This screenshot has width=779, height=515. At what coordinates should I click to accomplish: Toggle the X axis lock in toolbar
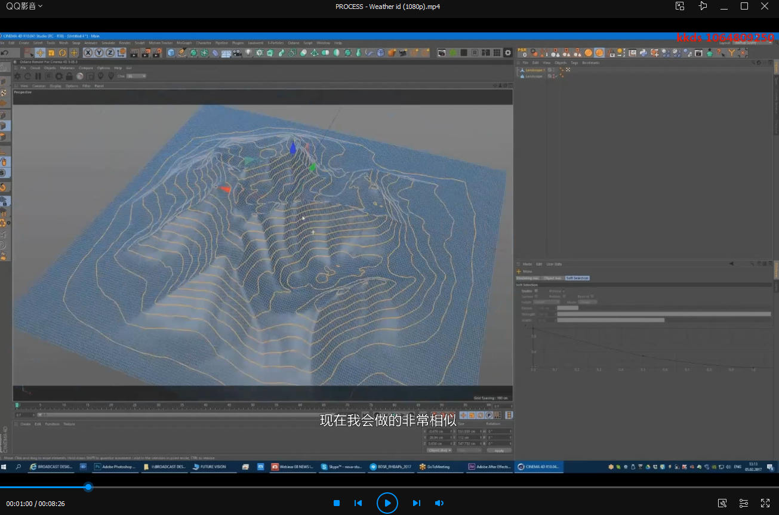[88, 53]
